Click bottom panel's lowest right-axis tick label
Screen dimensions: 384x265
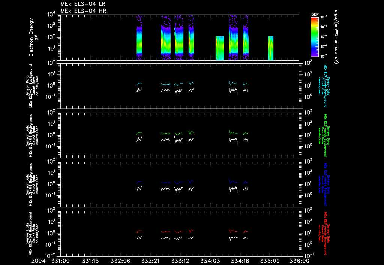click(x=309, y=256)
